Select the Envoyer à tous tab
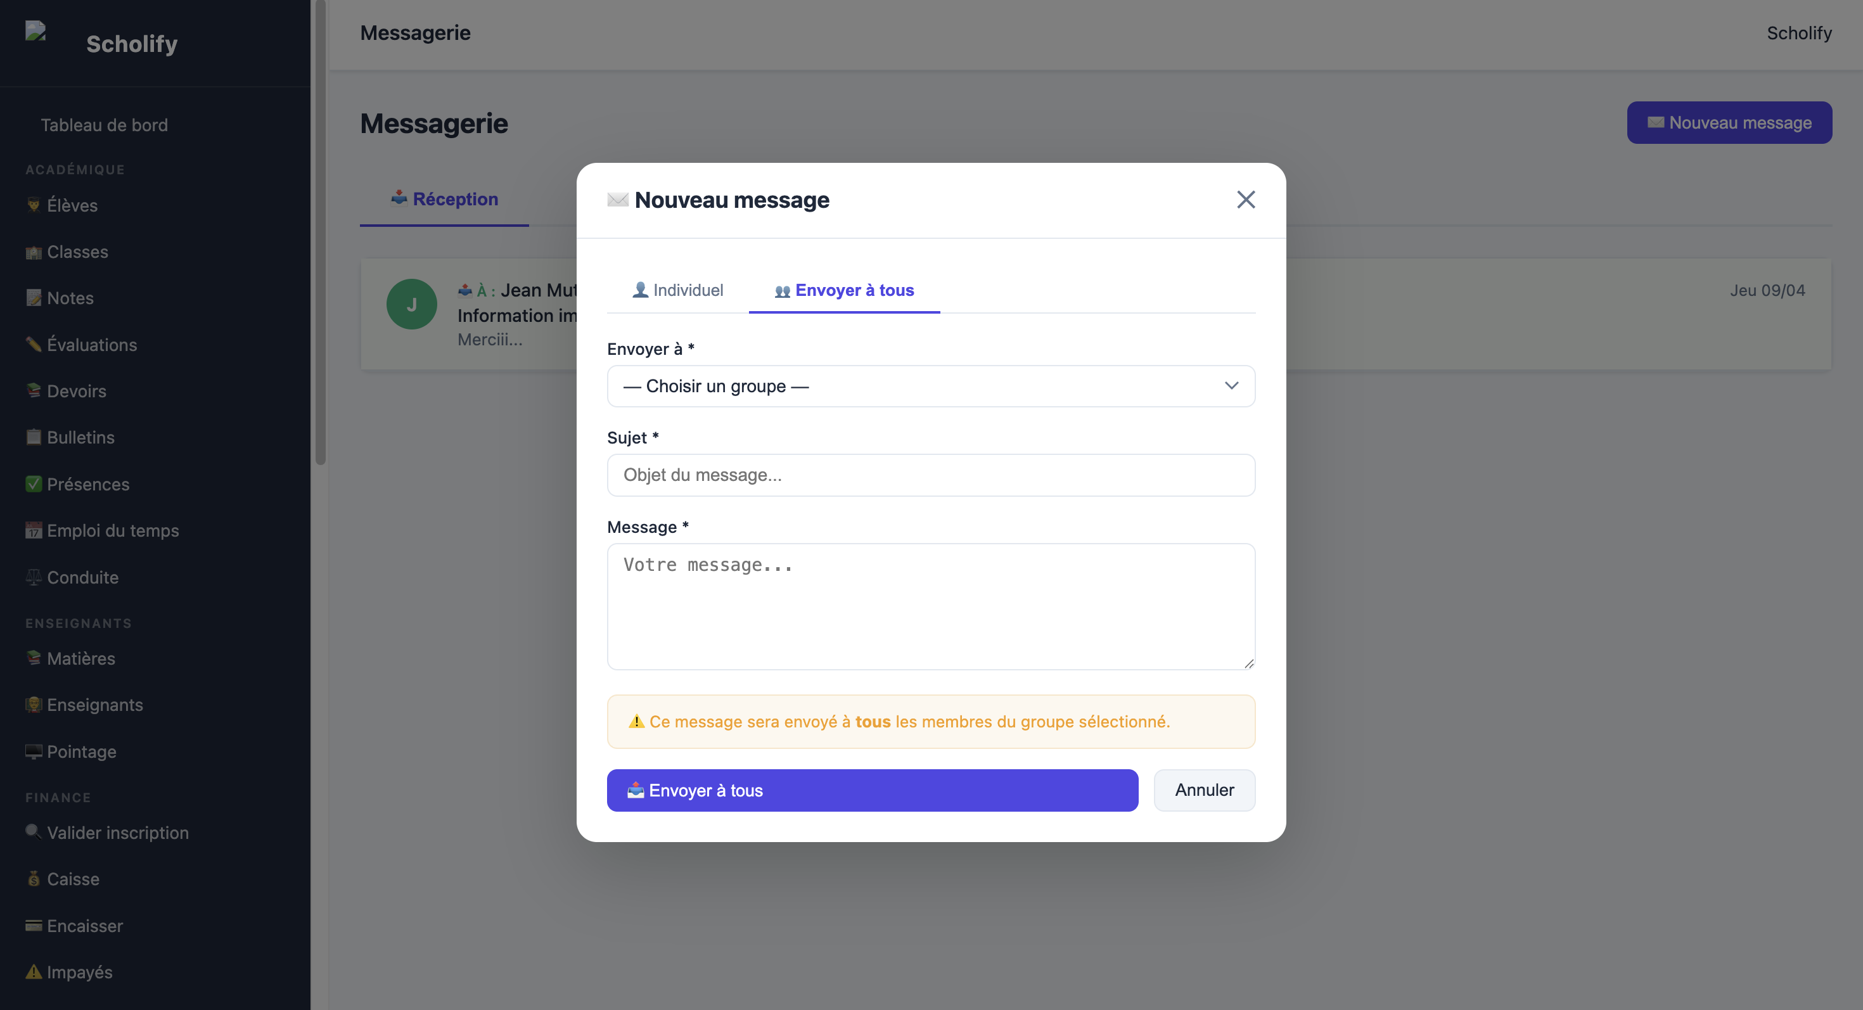Viewport: 1863px width, 1010px height. pos(844,290)
